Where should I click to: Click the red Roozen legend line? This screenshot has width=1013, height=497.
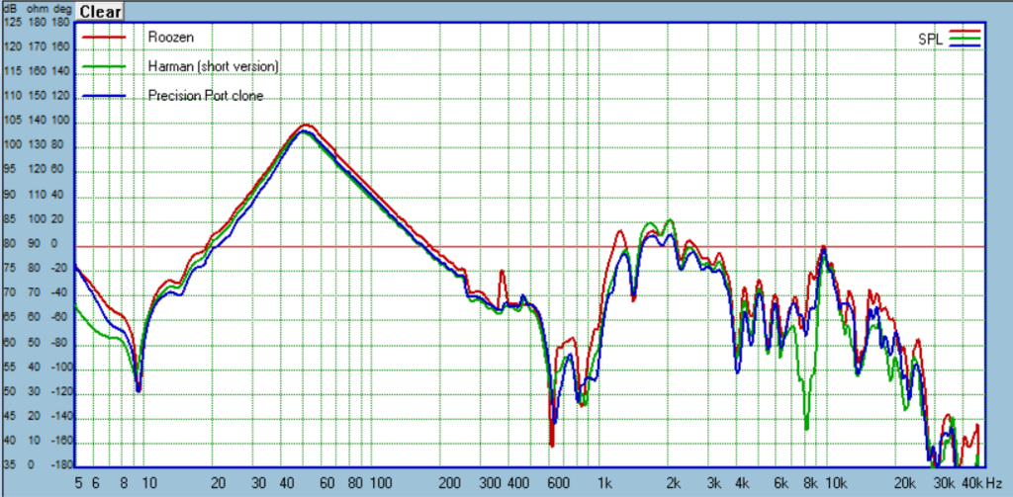pyautogui.click(x=104, y=38)
